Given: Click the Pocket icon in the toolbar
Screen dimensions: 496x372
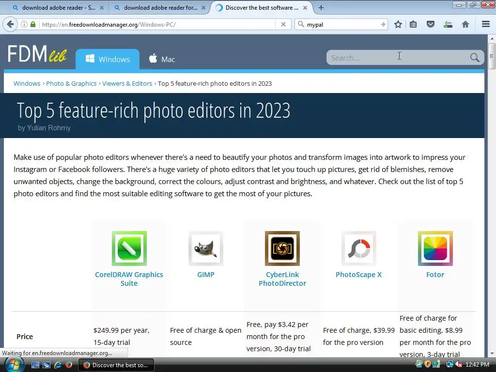Looking at the screenshot, I should pos(431,24).
